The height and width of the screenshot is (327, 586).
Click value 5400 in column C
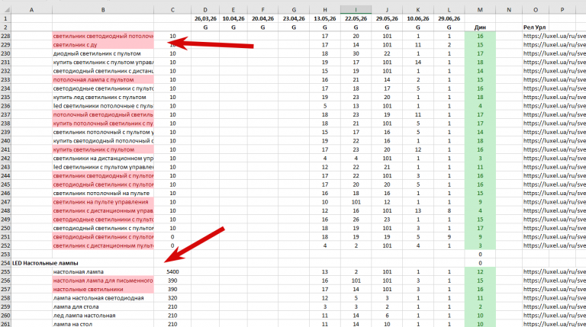172,272
